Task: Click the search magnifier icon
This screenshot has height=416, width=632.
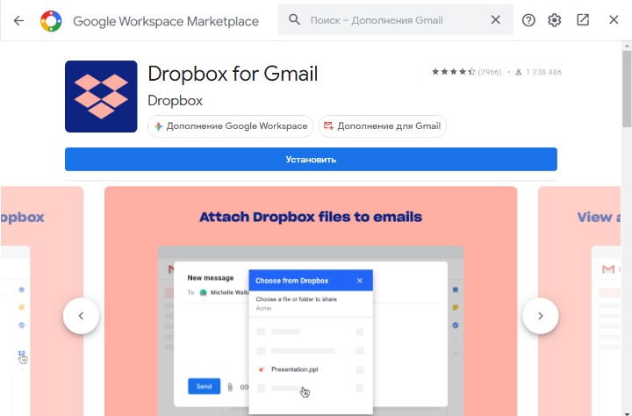Action: (294, 19)
